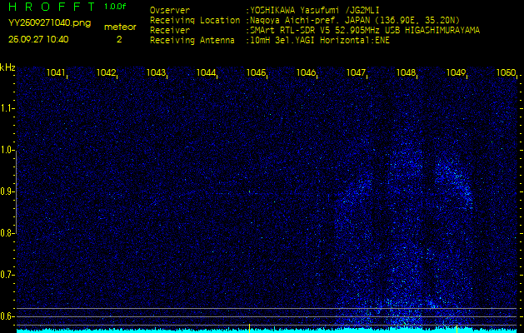The width and height of the screenshot is (524, 333).
Task: Click the 1044 time axis marker
Action: click(x=206, y=72)
